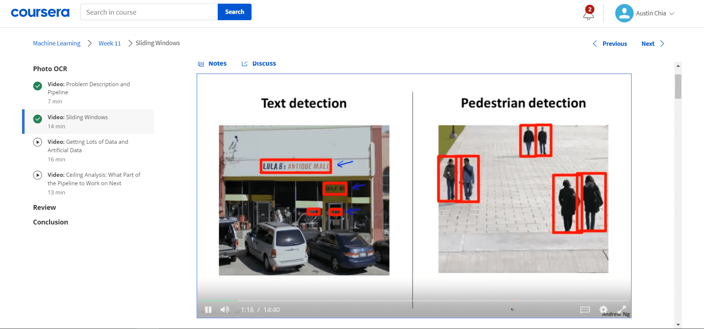The width and height of the screenshot is (704, 329).
Task: Expand the Conclusion section
Action: (51, 222)
